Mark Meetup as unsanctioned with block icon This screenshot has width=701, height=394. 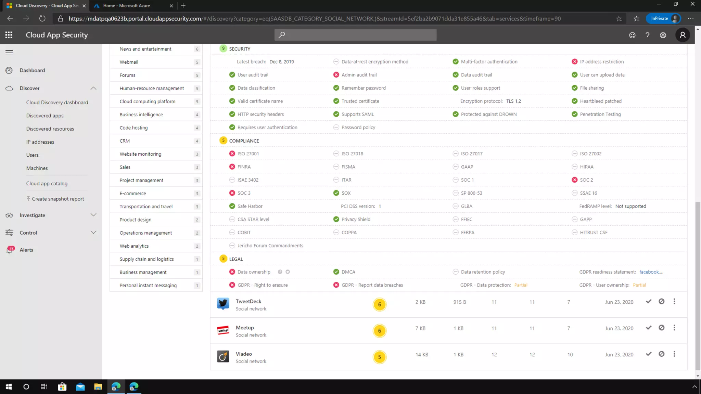tap(661, 328)
